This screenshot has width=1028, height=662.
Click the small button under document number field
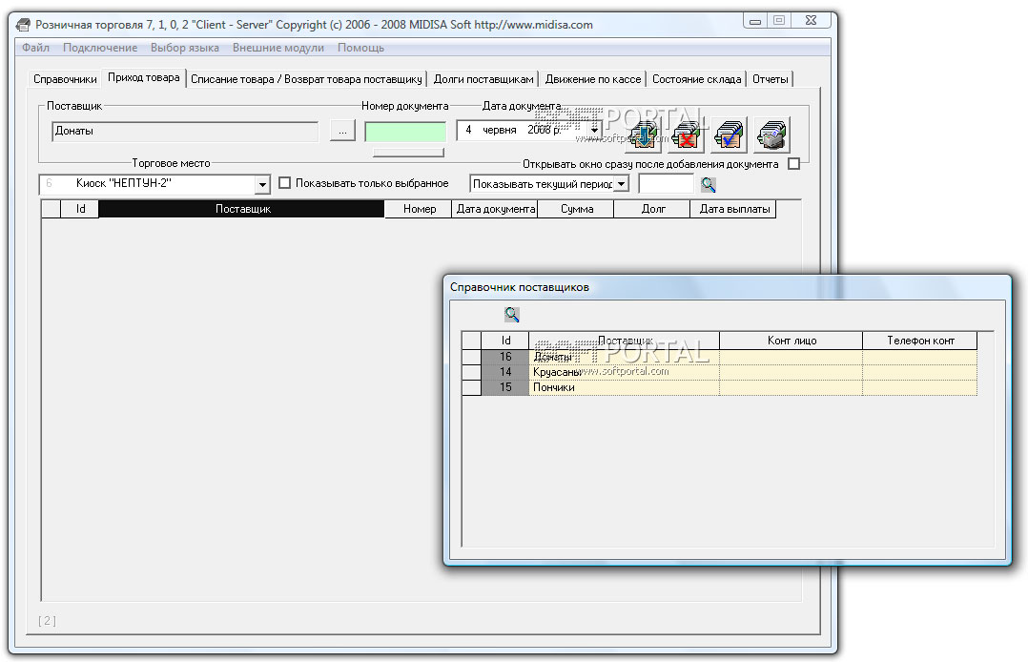click(408, 153)
